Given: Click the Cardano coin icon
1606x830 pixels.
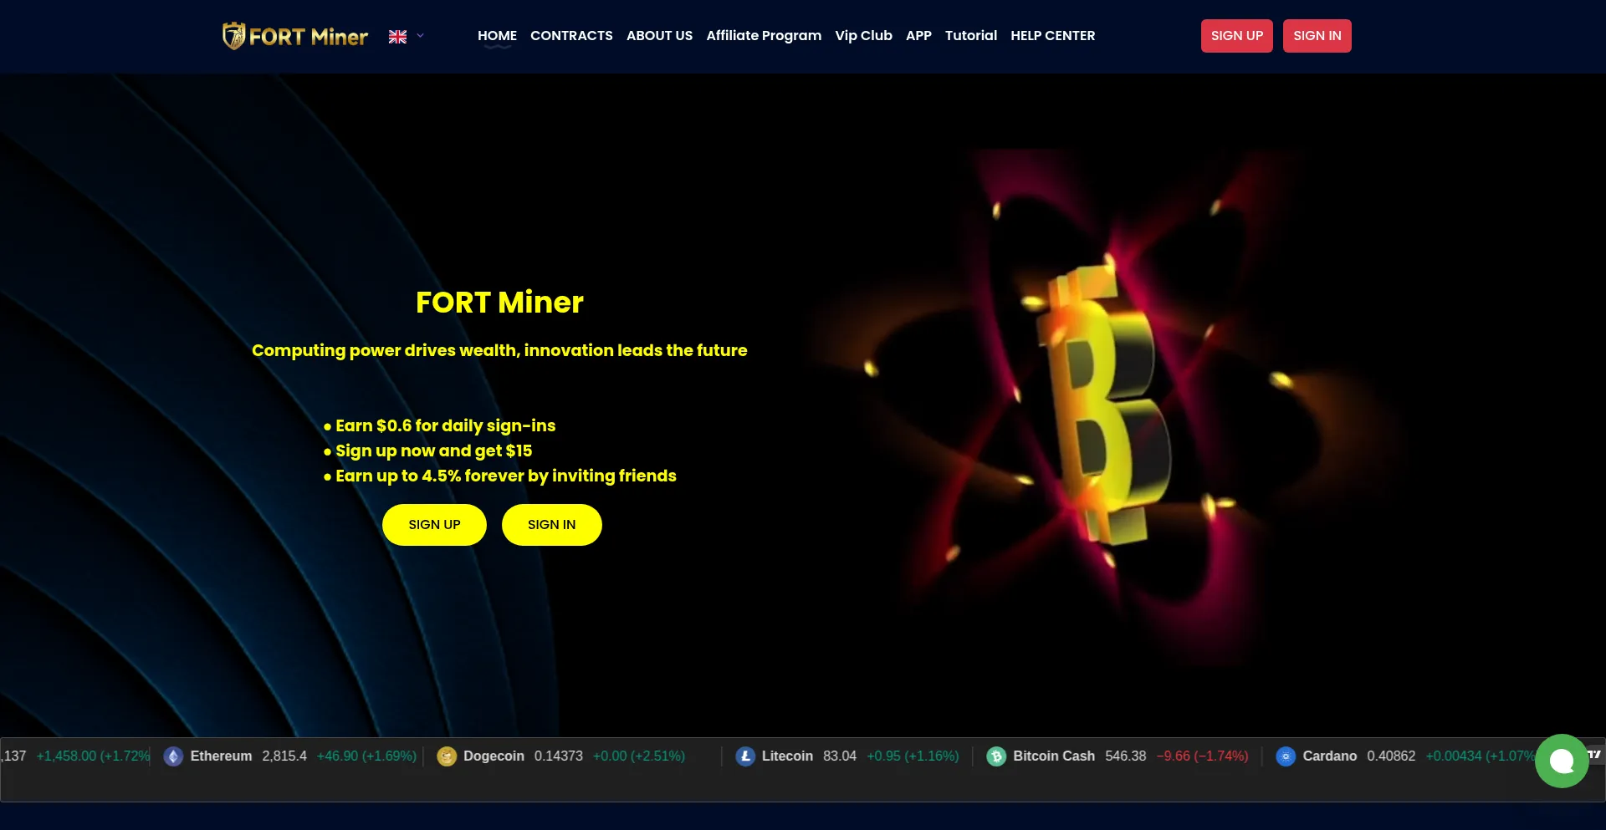Looking at the screenshot, I should tap(1286, 756).
